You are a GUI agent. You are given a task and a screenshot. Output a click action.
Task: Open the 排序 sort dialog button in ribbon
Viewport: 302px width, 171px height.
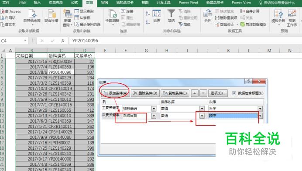(x=157, y=17)
